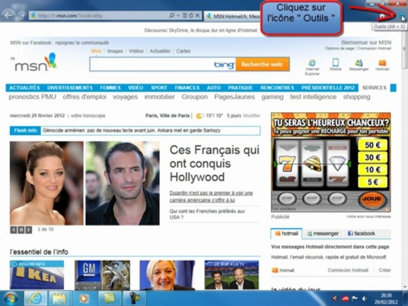Go to next slide arrow
The height and width of the screenshot is (306, 408).
coord(28,230)
